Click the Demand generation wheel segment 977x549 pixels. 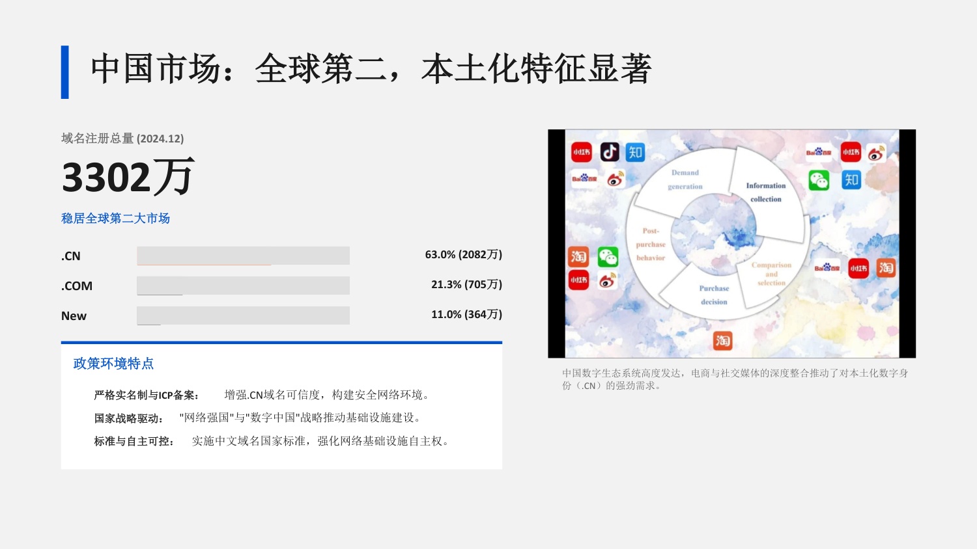tap(685, 180)
